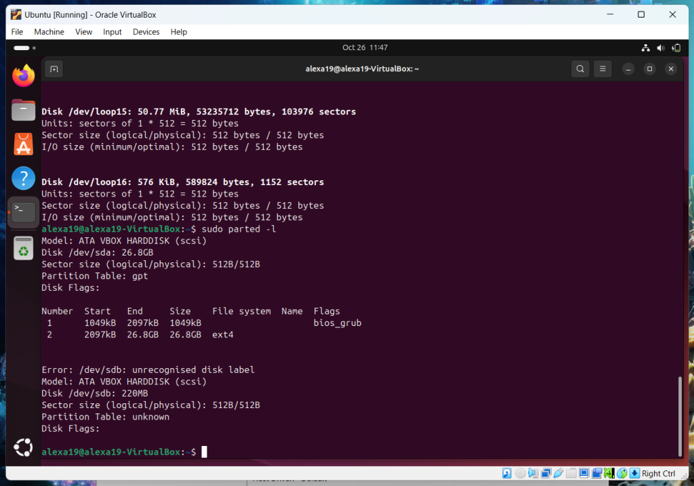This screenshot has width=694, height=486.
Task: Click the hard disk activity status icon
Action: tap(506, 473)
